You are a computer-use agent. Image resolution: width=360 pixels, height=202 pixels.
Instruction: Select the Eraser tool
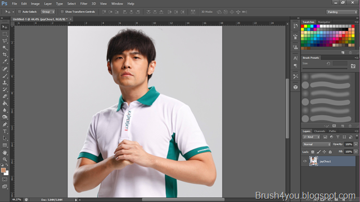coord(4,97)
